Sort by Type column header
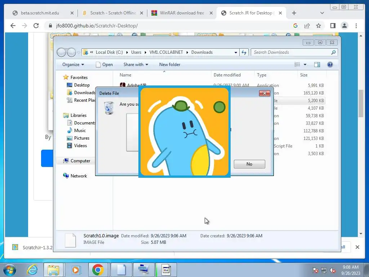 [262, 75]
